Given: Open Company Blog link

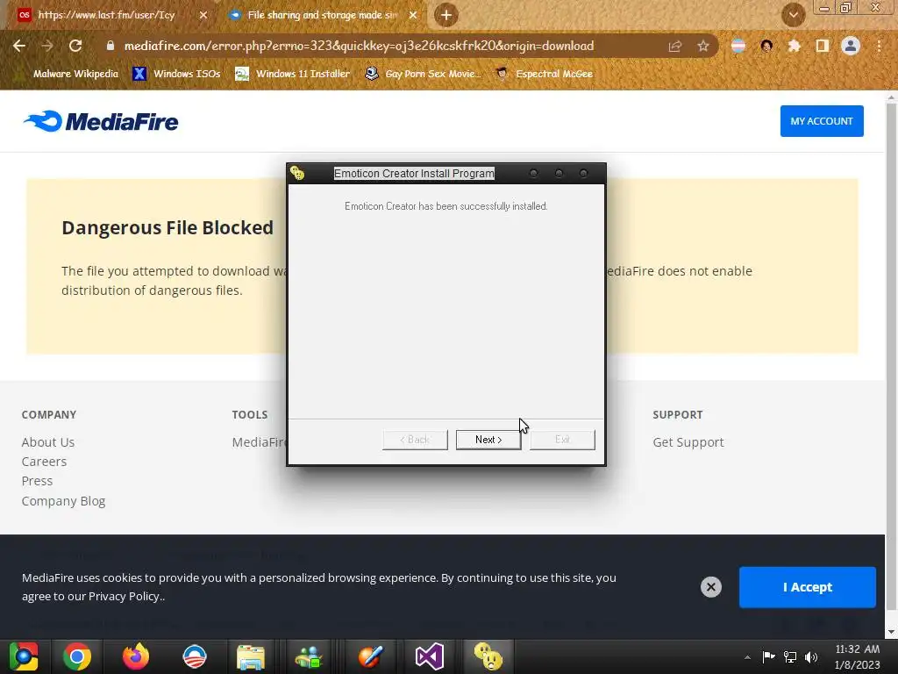Looking at the screenshot, I should click(x=63, y=501).
